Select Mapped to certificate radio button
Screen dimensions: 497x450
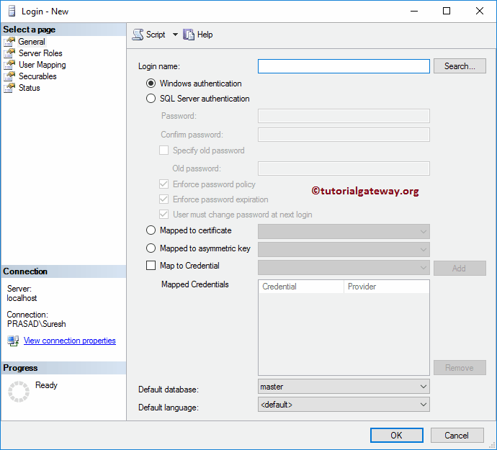pos(151,230)
